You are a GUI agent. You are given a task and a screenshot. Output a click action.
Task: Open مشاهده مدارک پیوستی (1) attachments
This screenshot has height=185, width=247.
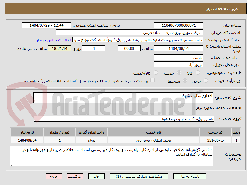(x=139, y=177)
